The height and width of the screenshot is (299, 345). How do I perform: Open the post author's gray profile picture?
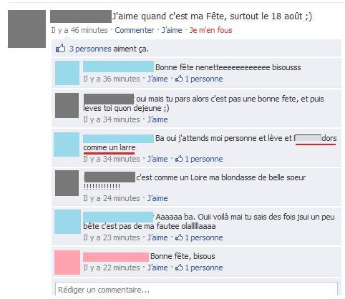26,29
